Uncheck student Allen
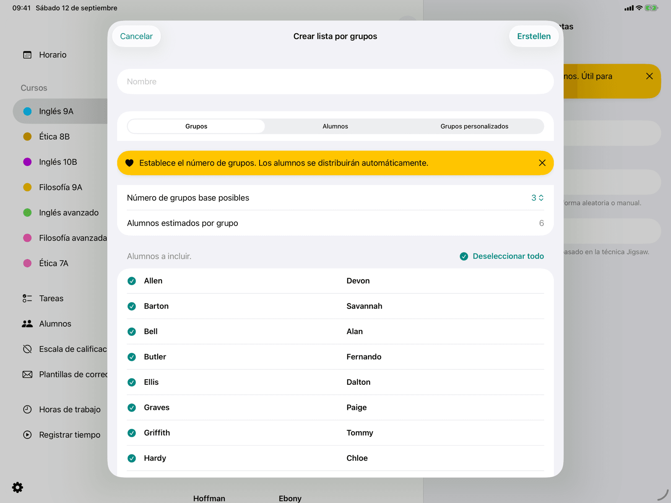Viewport: 671px width, 503px height. coord(132,281)
